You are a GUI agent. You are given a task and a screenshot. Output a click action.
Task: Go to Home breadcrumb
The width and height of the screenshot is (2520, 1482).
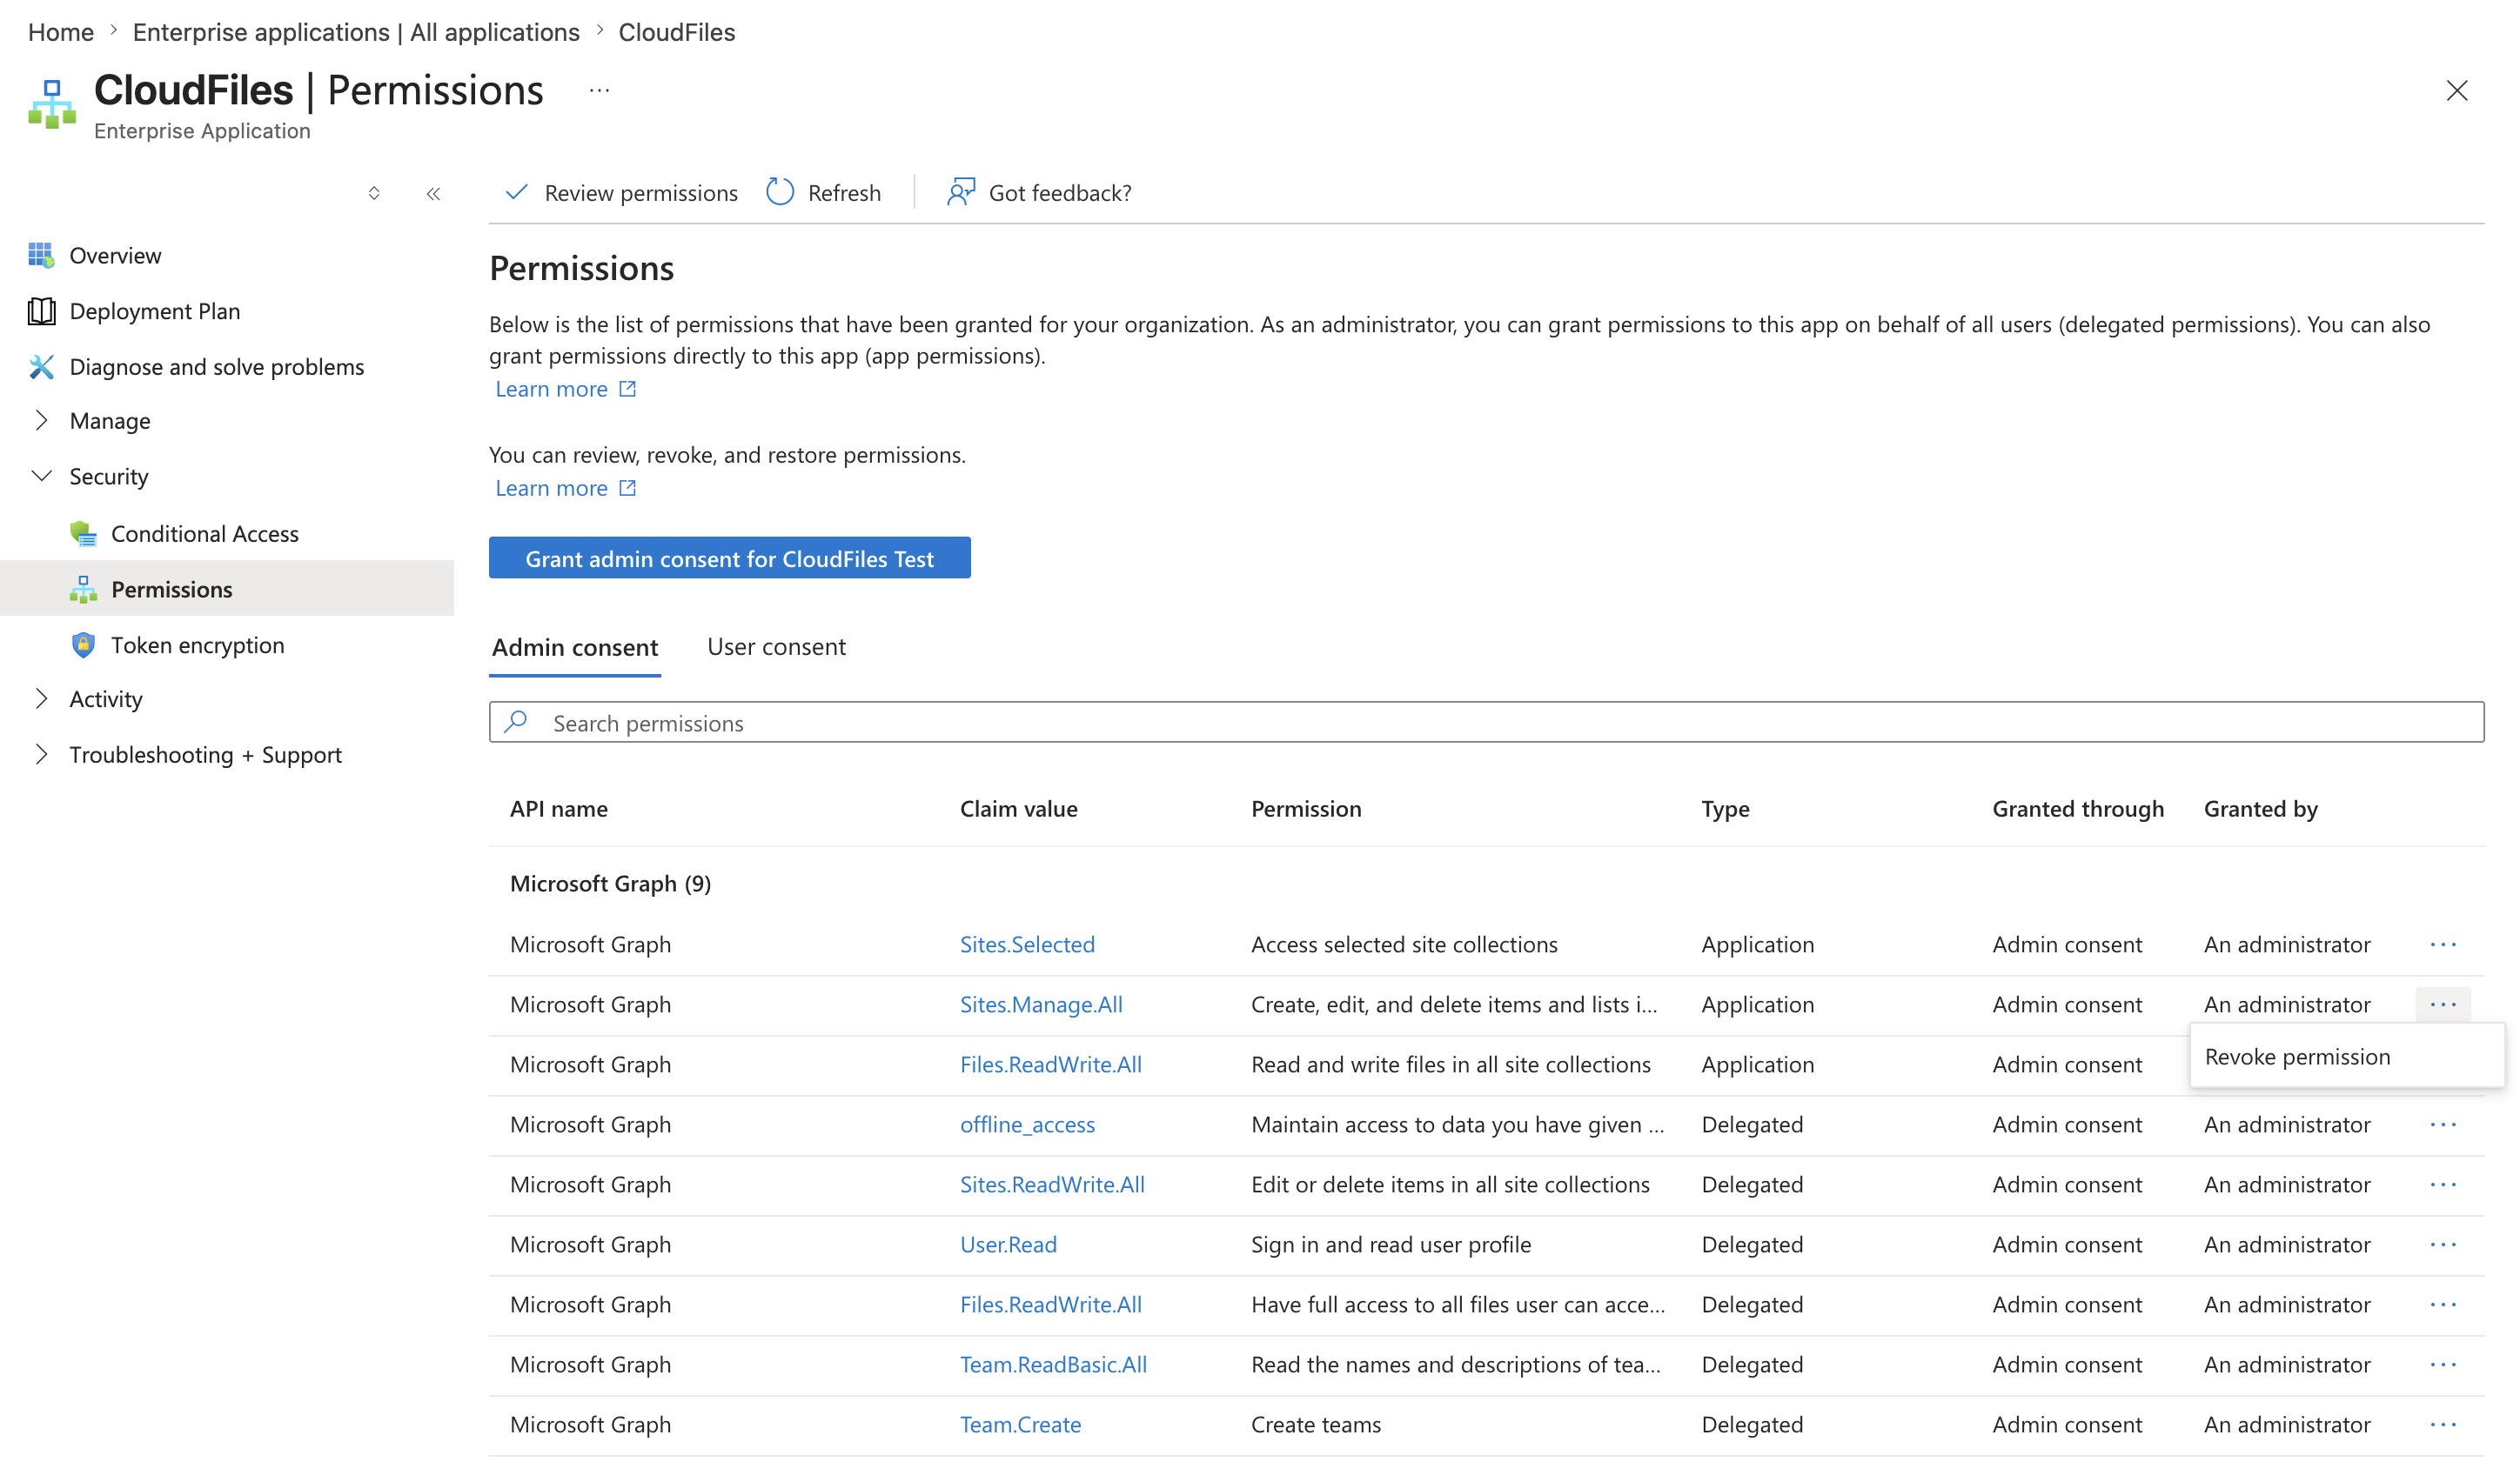click(x=61, y=32)
